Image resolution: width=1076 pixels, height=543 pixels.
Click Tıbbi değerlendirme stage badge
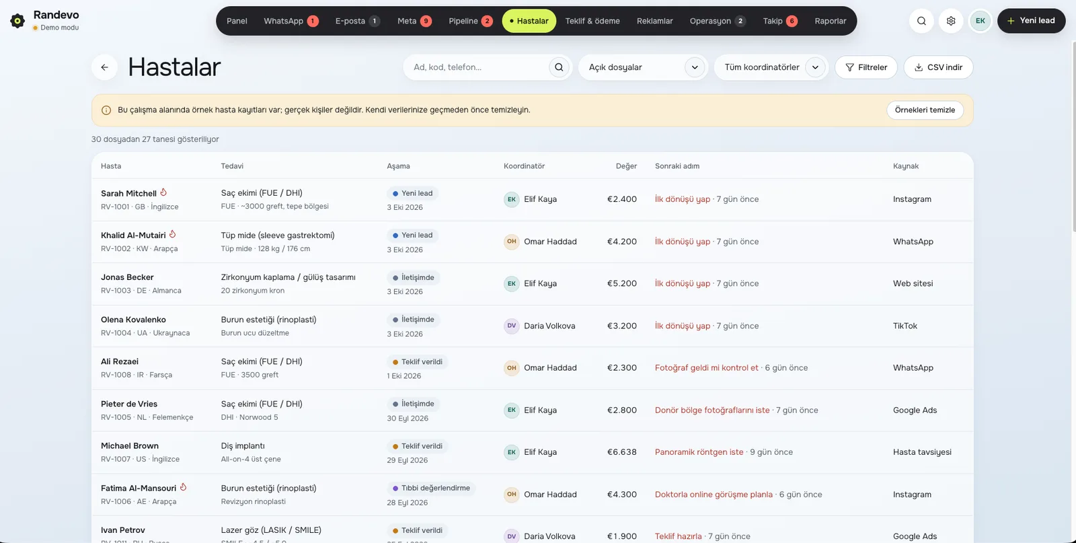point(430,488)
